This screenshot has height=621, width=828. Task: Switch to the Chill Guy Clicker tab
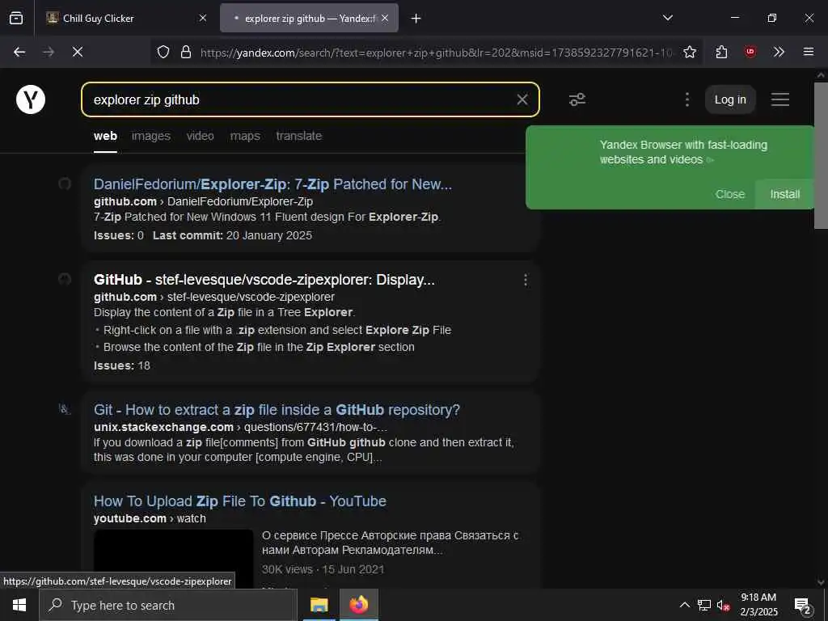point(125,18)
